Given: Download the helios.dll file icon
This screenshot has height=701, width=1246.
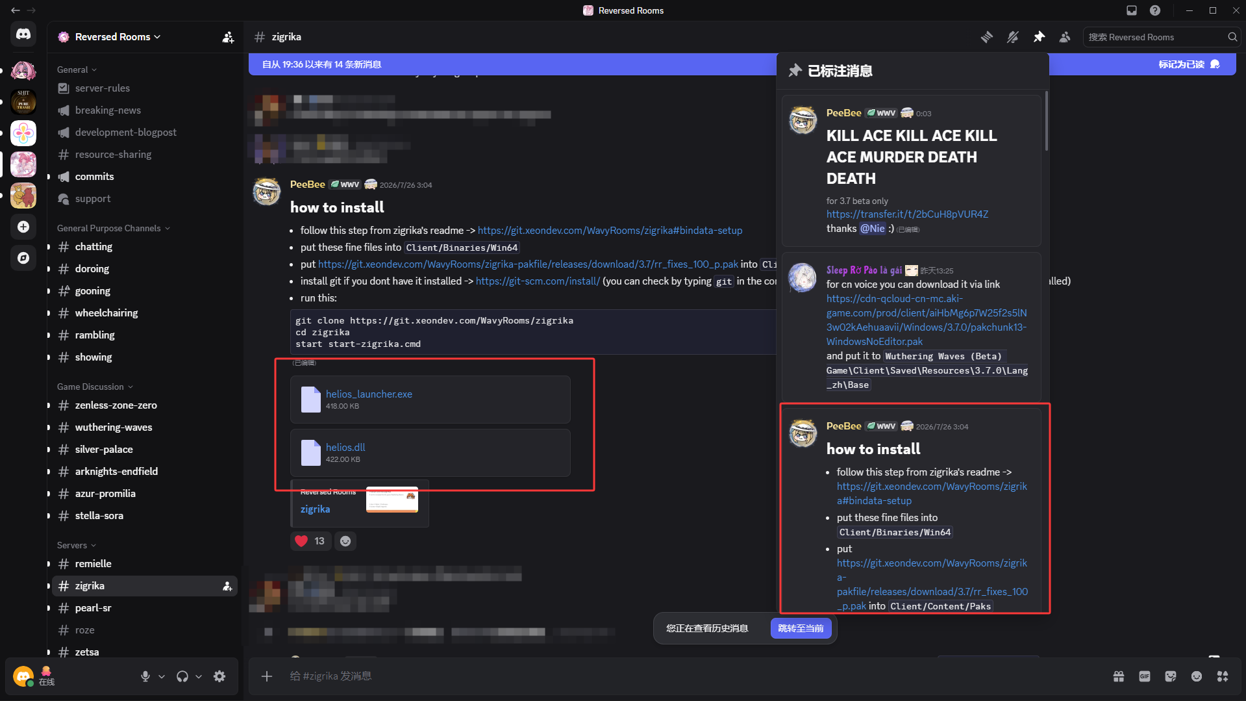Looking at the screenshot, I should pyautogui.click(x=311, y=453).
